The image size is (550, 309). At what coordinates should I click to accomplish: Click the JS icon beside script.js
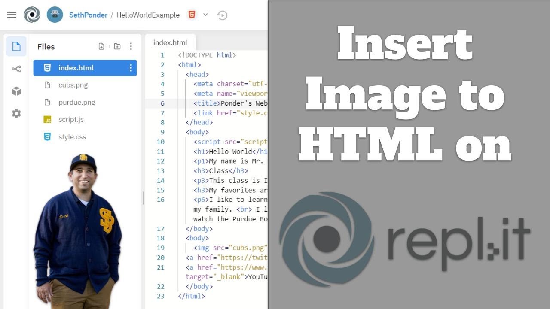click(x=47, y=120)
